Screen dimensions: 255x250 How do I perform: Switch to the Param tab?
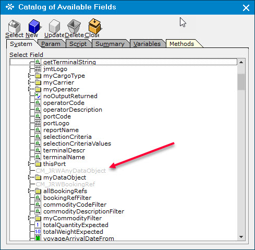pos(51,44)
